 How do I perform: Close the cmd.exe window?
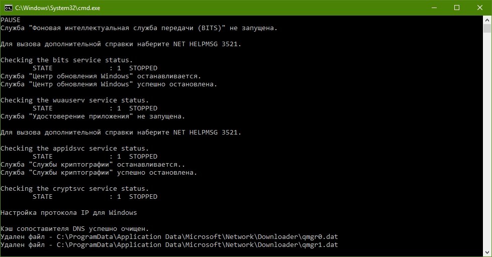(480, 8)
